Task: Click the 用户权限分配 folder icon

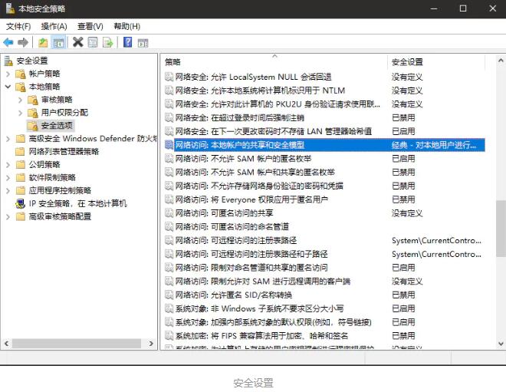Action: click(x=33, y=113)
